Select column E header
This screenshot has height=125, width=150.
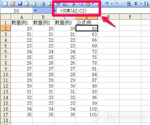[x=108, y=17]
